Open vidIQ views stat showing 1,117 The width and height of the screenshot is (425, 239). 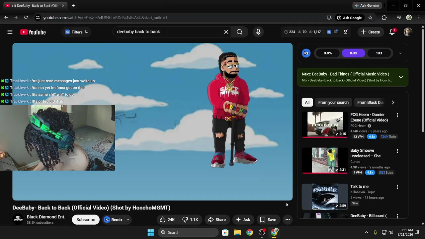(x=315, y=32)
